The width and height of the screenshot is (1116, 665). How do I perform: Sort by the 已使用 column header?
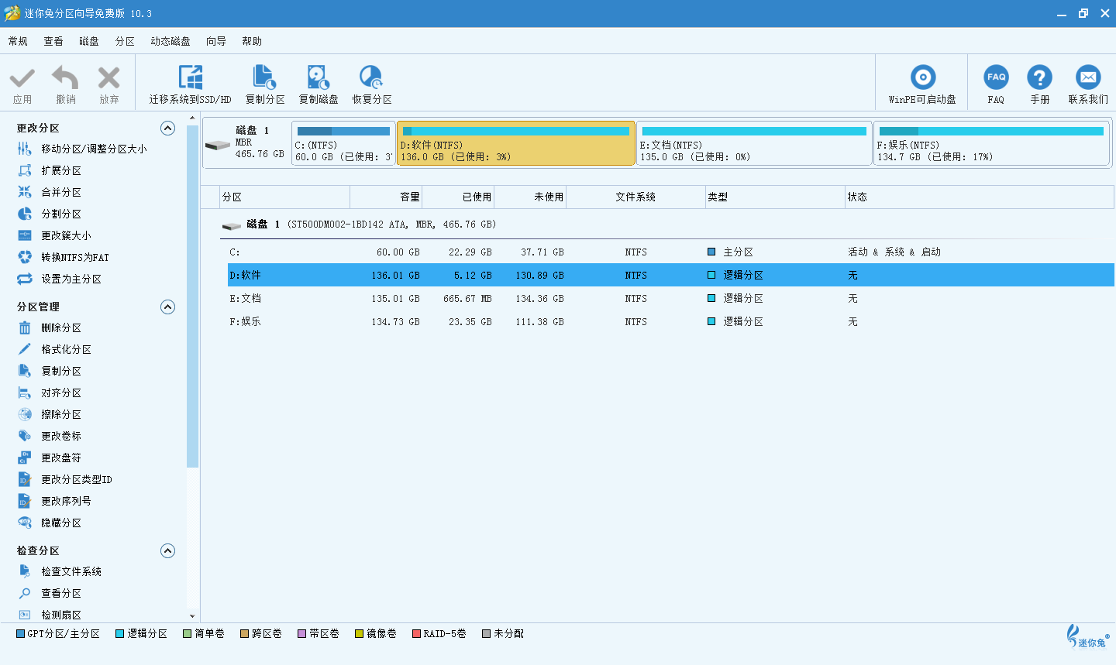pos(458,197)
